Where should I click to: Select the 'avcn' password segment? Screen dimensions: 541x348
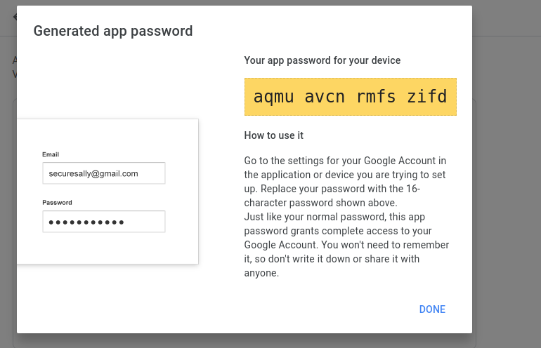point(325,97)
